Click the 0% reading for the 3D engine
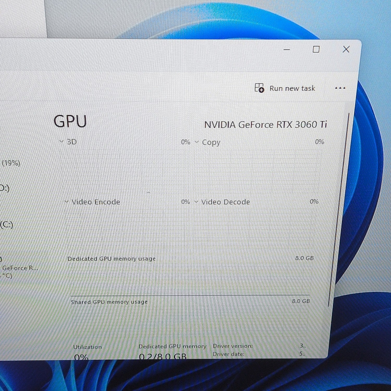Screen dimensions: 391x391 point(186,142)
